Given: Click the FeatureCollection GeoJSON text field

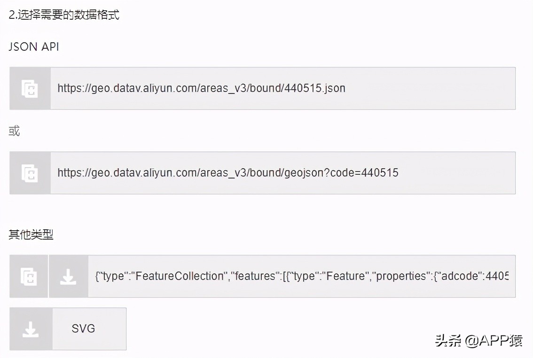Looking at the screenshot, I should click(x=301, y=276).
